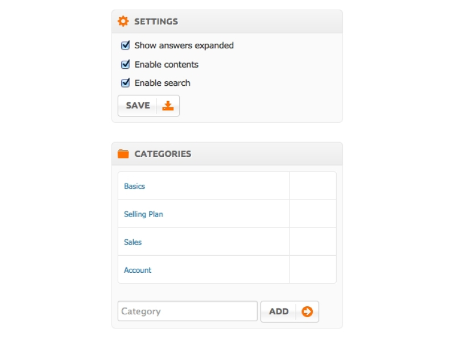Disable the Enable search checkbox
Image resolution: width=455 pixels, height=341 pixels.
coord(126,83)
